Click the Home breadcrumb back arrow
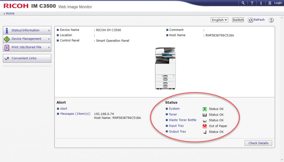 pos(4,14)
